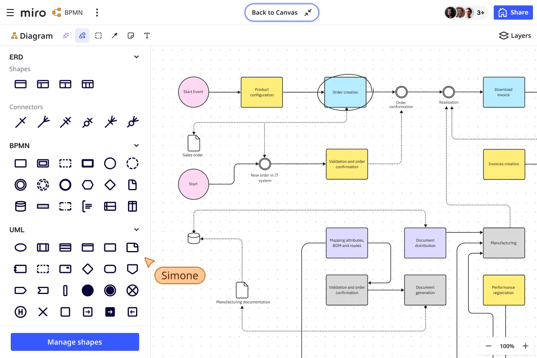Select the text tool icon
Screen dimensions: 537x358
coord(147,36)
